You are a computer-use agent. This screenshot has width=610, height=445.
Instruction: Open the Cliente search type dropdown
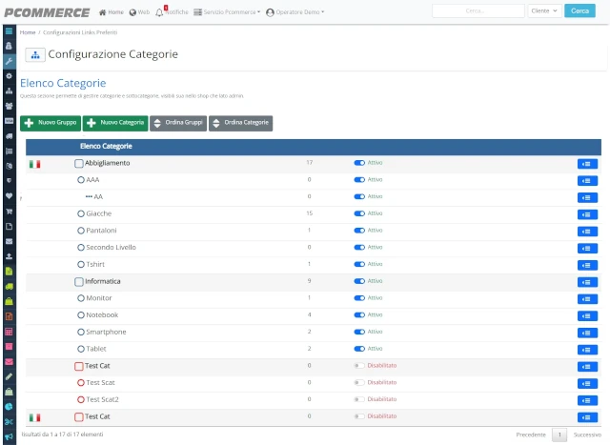tap(544, 10)
